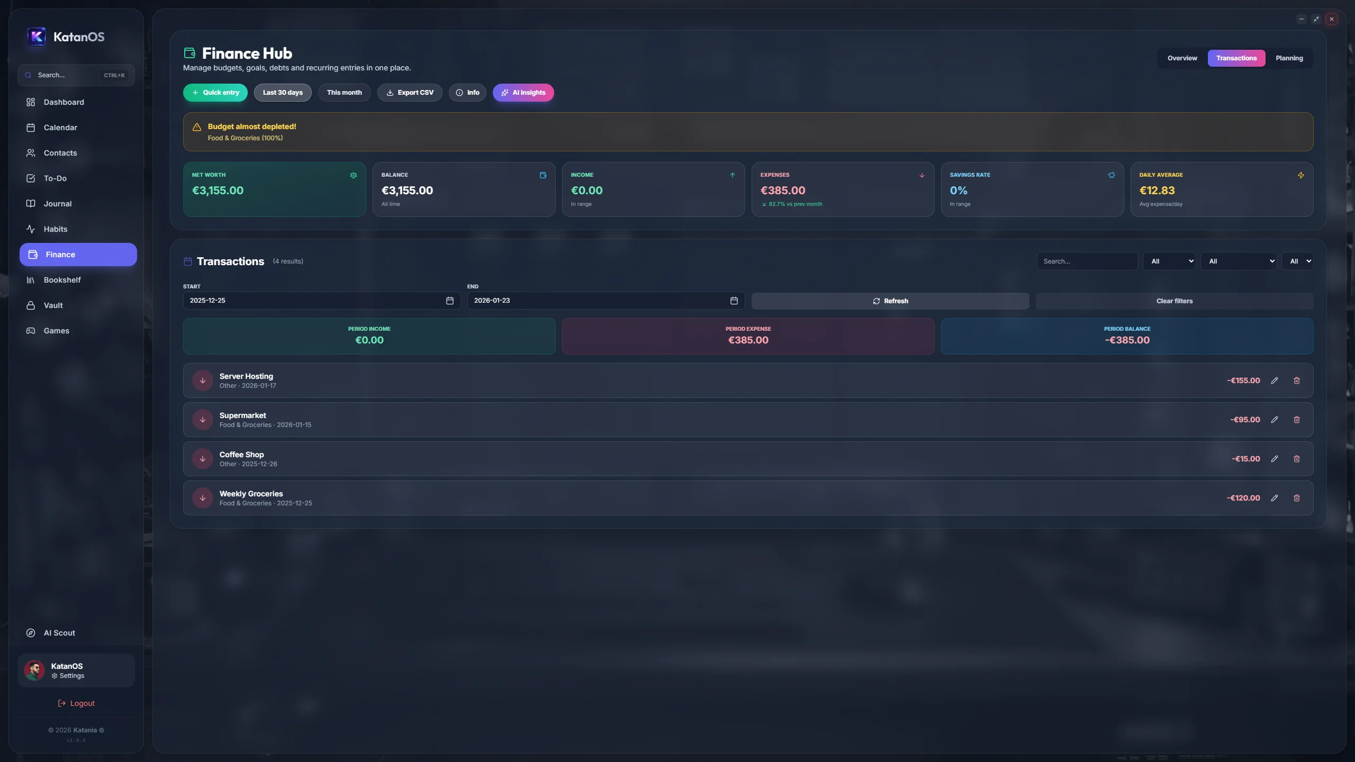This screenshot has height=762, width=1355.
Task: Open the START date calendar picker icon
Action: (x=449, y=301)
